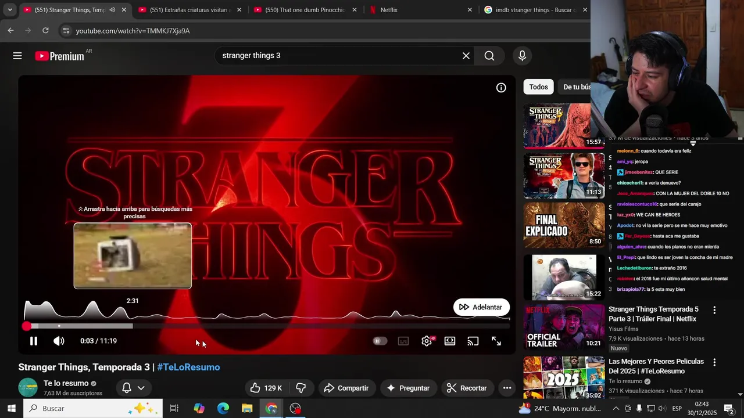
Task: View site information icon in address bar
Action: pyautogui.click(x=66, y=31)
